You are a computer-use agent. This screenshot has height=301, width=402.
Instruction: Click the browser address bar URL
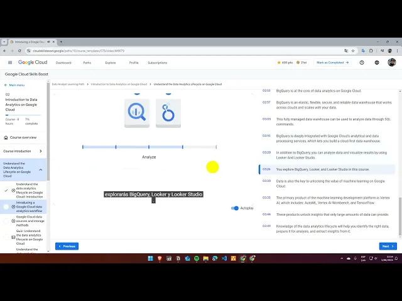coord(79,51)
